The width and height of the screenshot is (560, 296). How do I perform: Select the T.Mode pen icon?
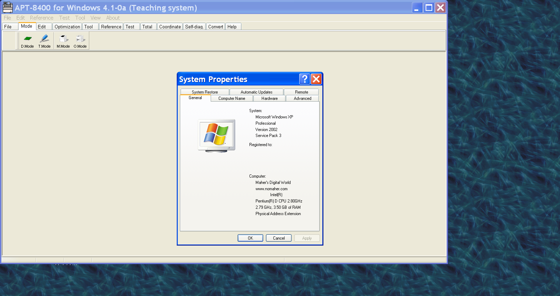click(44, 41)
